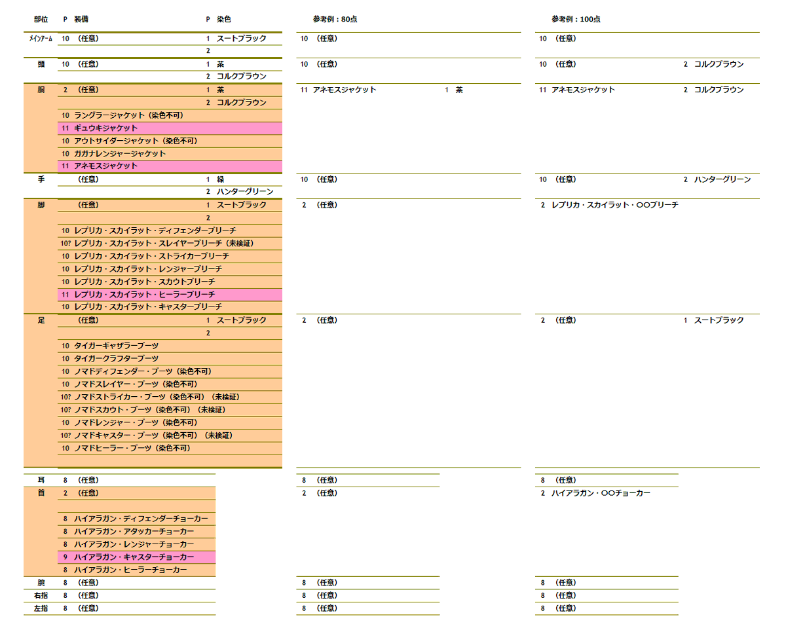Select ガガナレンジャージャケット row
The width and height of the screenshot is (786, 628).
tap(170, 154)
